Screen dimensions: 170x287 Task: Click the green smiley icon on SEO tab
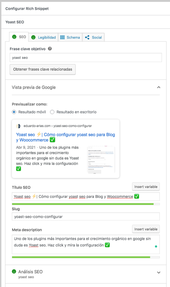14,37
